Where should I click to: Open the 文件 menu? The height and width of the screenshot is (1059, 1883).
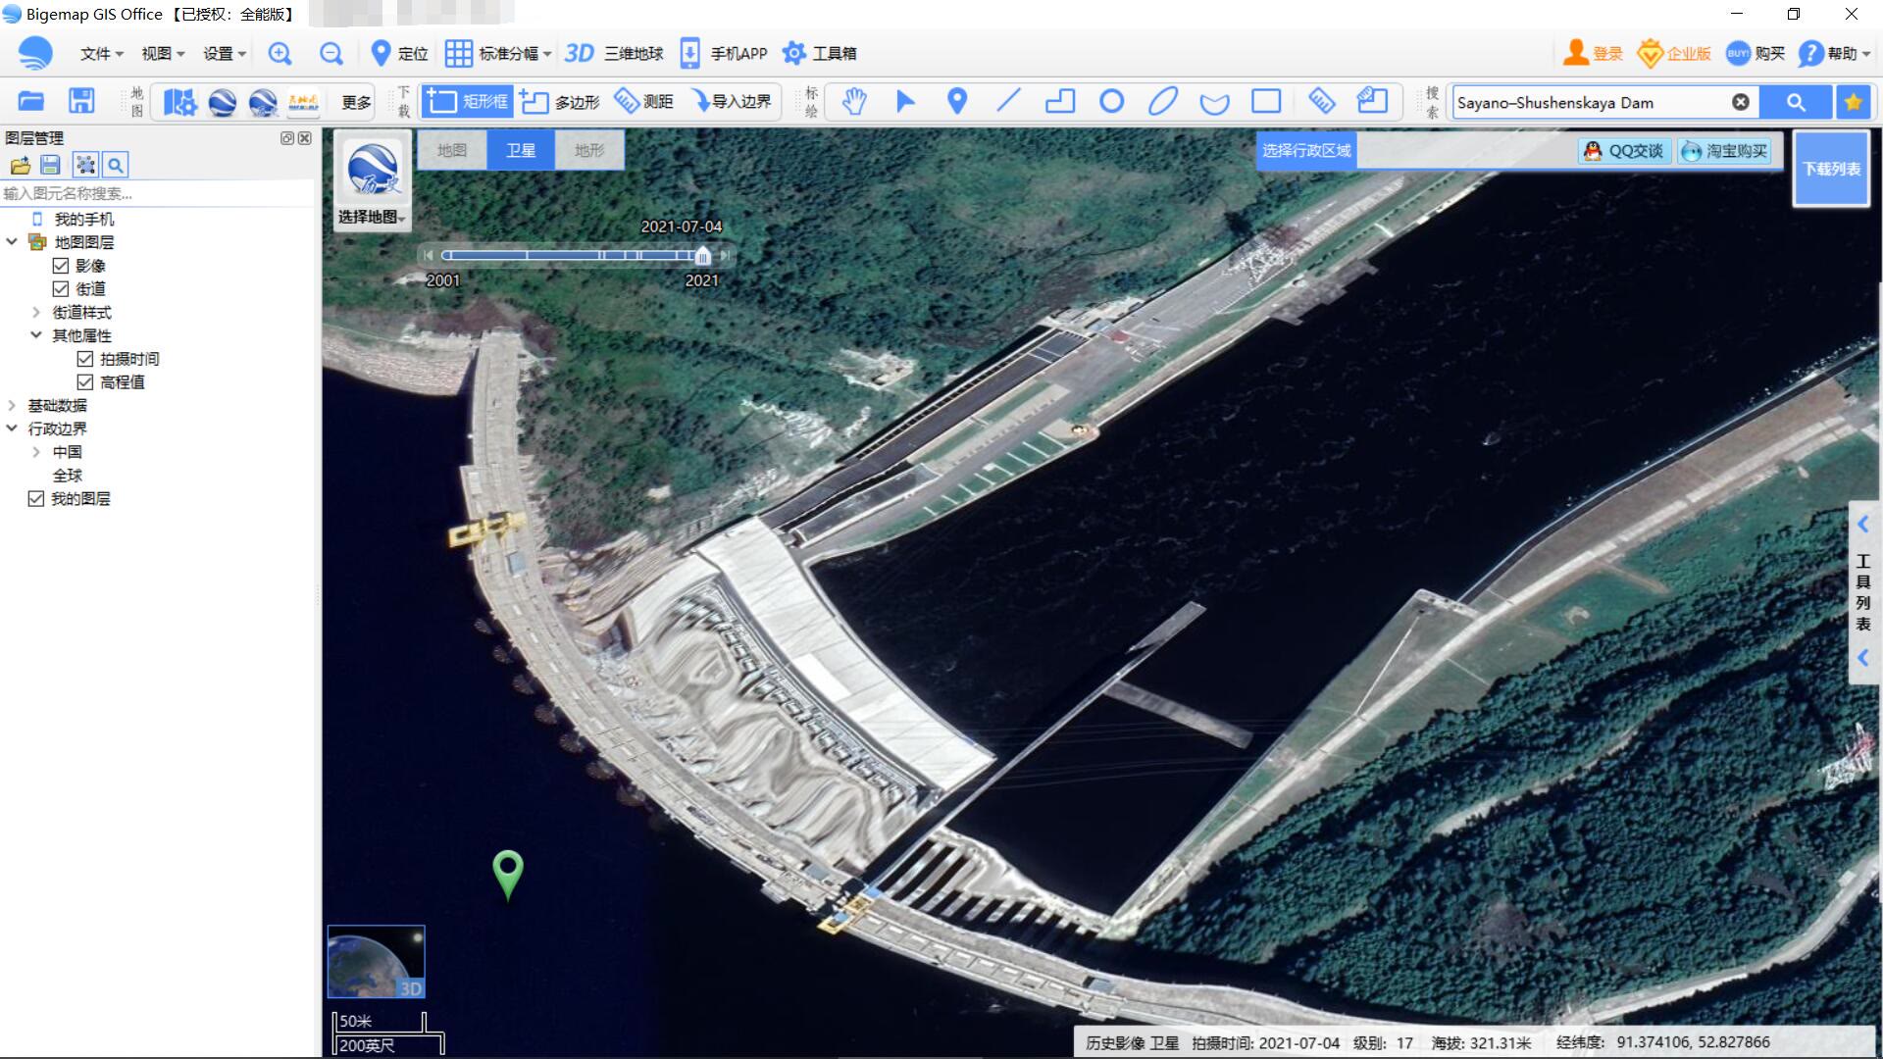coord(102,54)
